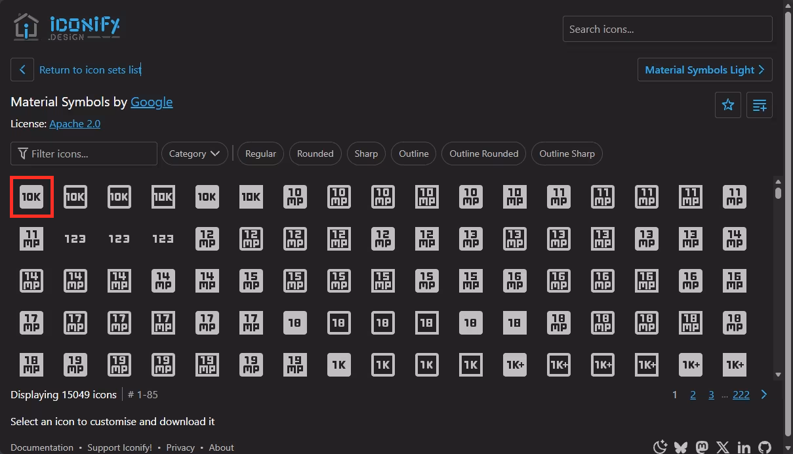Viewport: 793px width, 454px height.
Task: Open Iconify's GitHub page
Action: [765, 447]
